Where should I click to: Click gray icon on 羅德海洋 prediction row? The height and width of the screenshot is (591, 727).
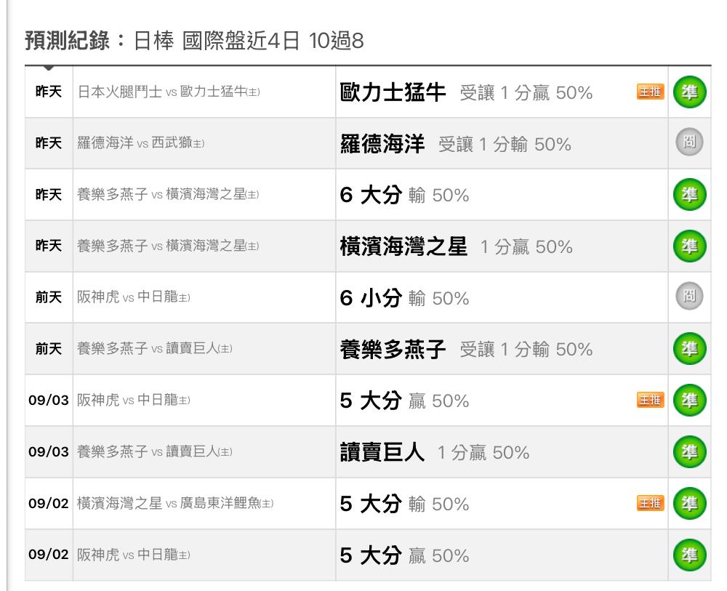[x=689, y=142]
